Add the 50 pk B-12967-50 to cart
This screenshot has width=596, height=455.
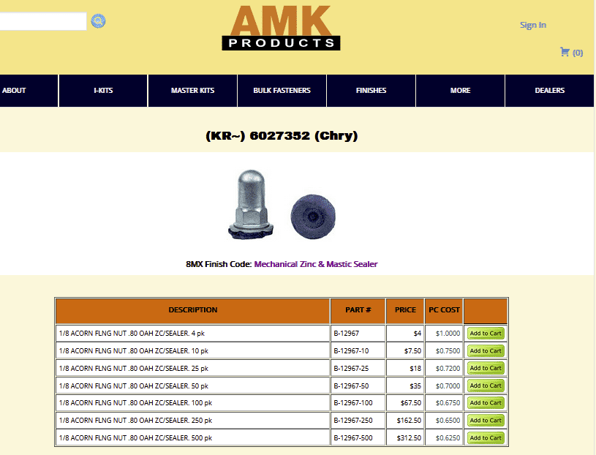point(486,386)
